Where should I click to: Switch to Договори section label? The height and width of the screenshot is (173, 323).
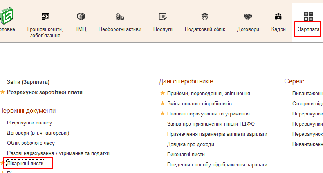point(248,29)
